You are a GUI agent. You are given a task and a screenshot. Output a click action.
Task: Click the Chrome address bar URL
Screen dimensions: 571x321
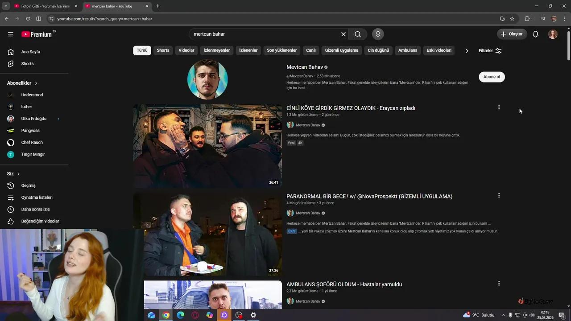[104, 19]
